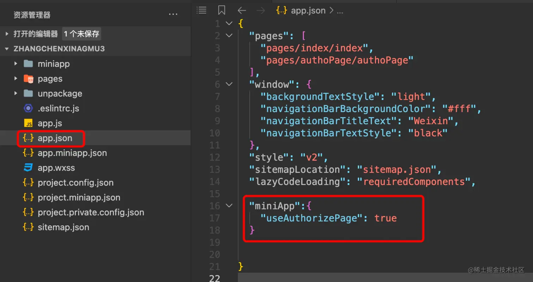The height and width of the screenshot is (282, 533).
Task: Click line number 22 in the gutter
Action: point(214,278)
